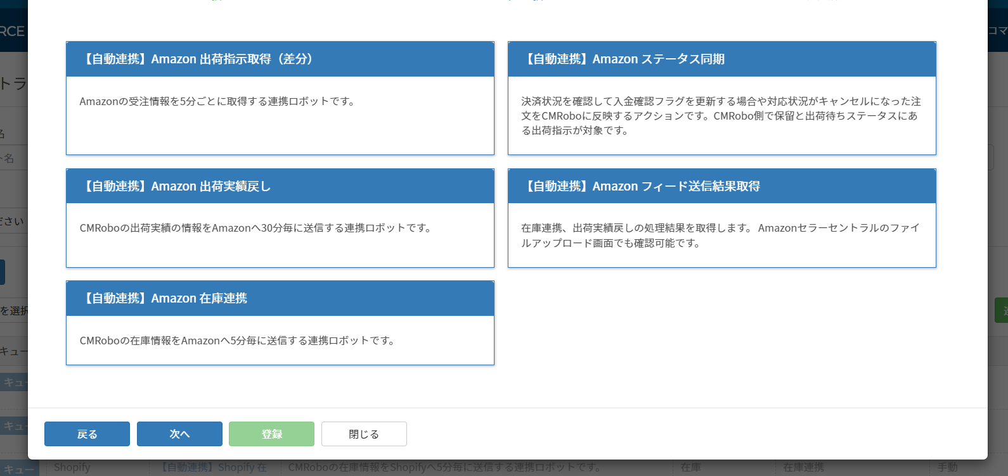Select the Amazon ステータス同期 card header
This screenshot has height=476, width=1008.
[721, 59]
